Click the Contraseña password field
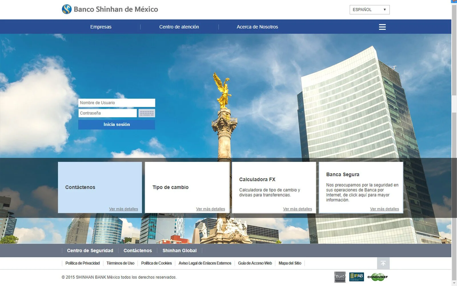Screen dimensions: 457x286 [108, 113]
